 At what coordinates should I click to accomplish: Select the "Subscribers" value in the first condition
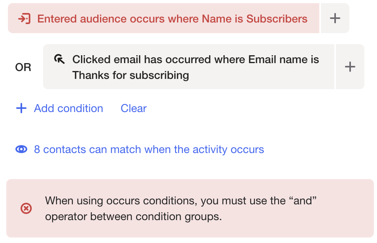click(x=277, y=19)
